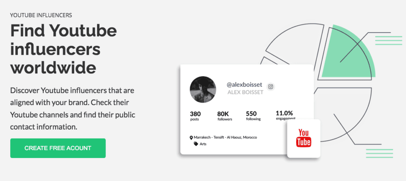
Task: Click the Find Youtube influencers worldwide heading
Action: pos(63,49)
